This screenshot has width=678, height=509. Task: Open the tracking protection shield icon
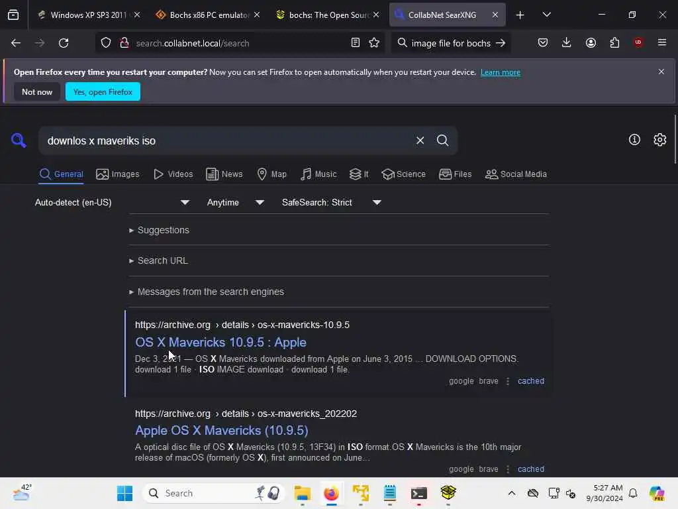click(106, 43)
